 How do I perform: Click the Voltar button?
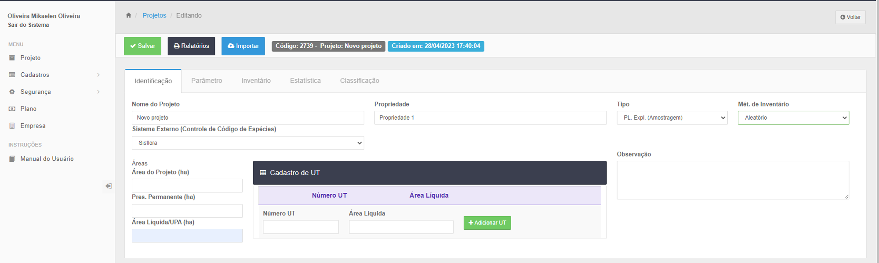click(850, 17)
